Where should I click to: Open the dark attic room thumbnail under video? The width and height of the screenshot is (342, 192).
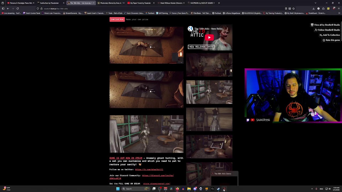[x=209, y=65]
